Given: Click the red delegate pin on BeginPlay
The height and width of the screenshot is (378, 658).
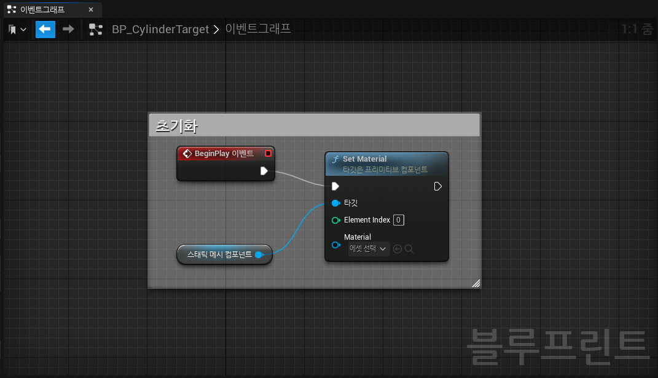Looking at the screenshot, I should click(x=268, y=153).
